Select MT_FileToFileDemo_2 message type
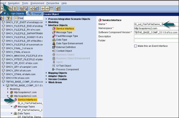 pyautogui.click(x=30, y=110)
